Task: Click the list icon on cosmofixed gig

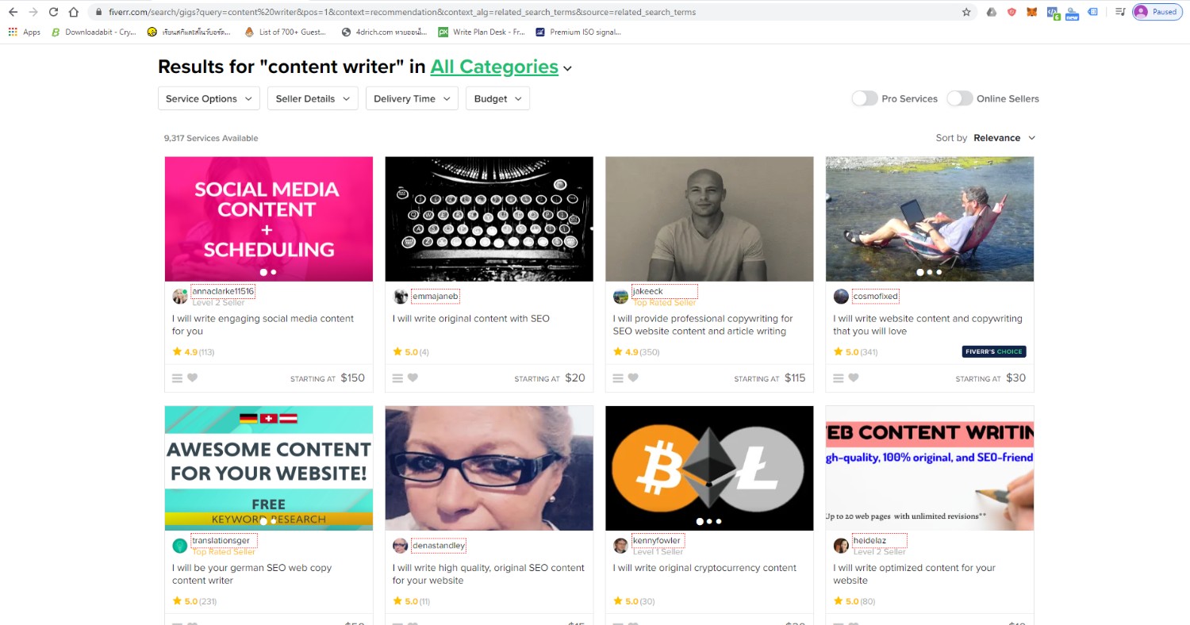Action: (x=839, y=378)
